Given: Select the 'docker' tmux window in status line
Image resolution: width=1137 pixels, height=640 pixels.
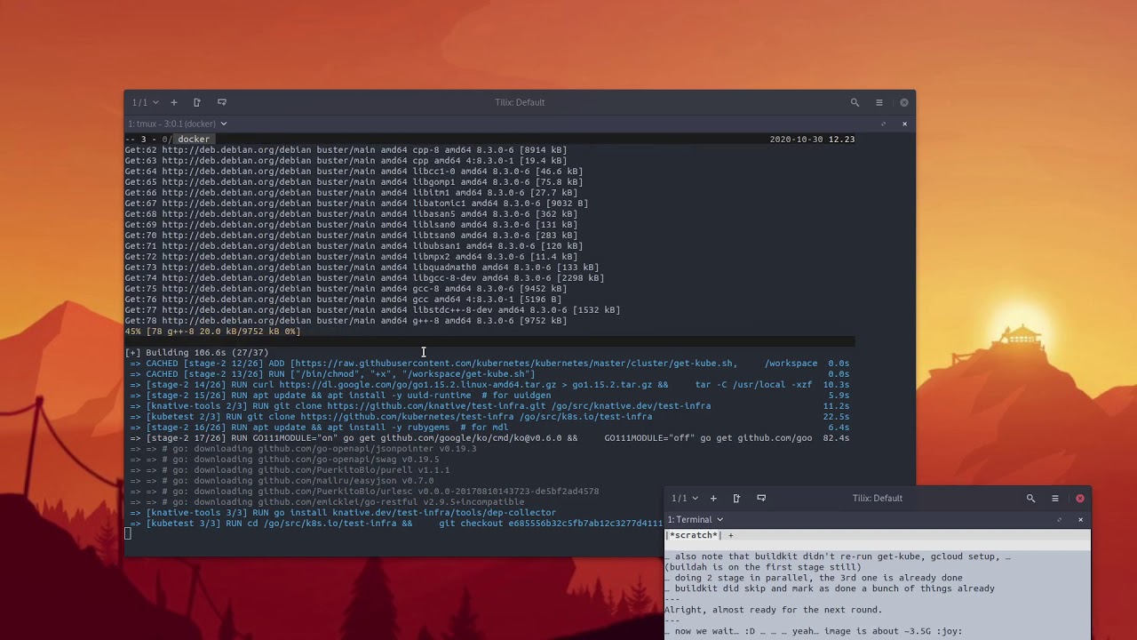Looking at the screenshot, I should pos(193,140).
